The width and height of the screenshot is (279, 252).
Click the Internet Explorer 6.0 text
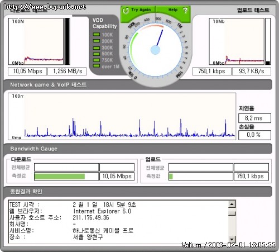coord(102,211)
